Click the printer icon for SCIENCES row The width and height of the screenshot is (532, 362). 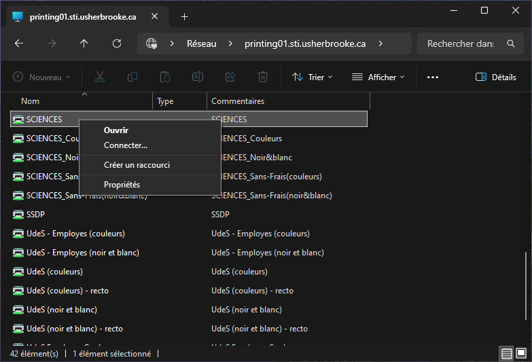(18, 120)
